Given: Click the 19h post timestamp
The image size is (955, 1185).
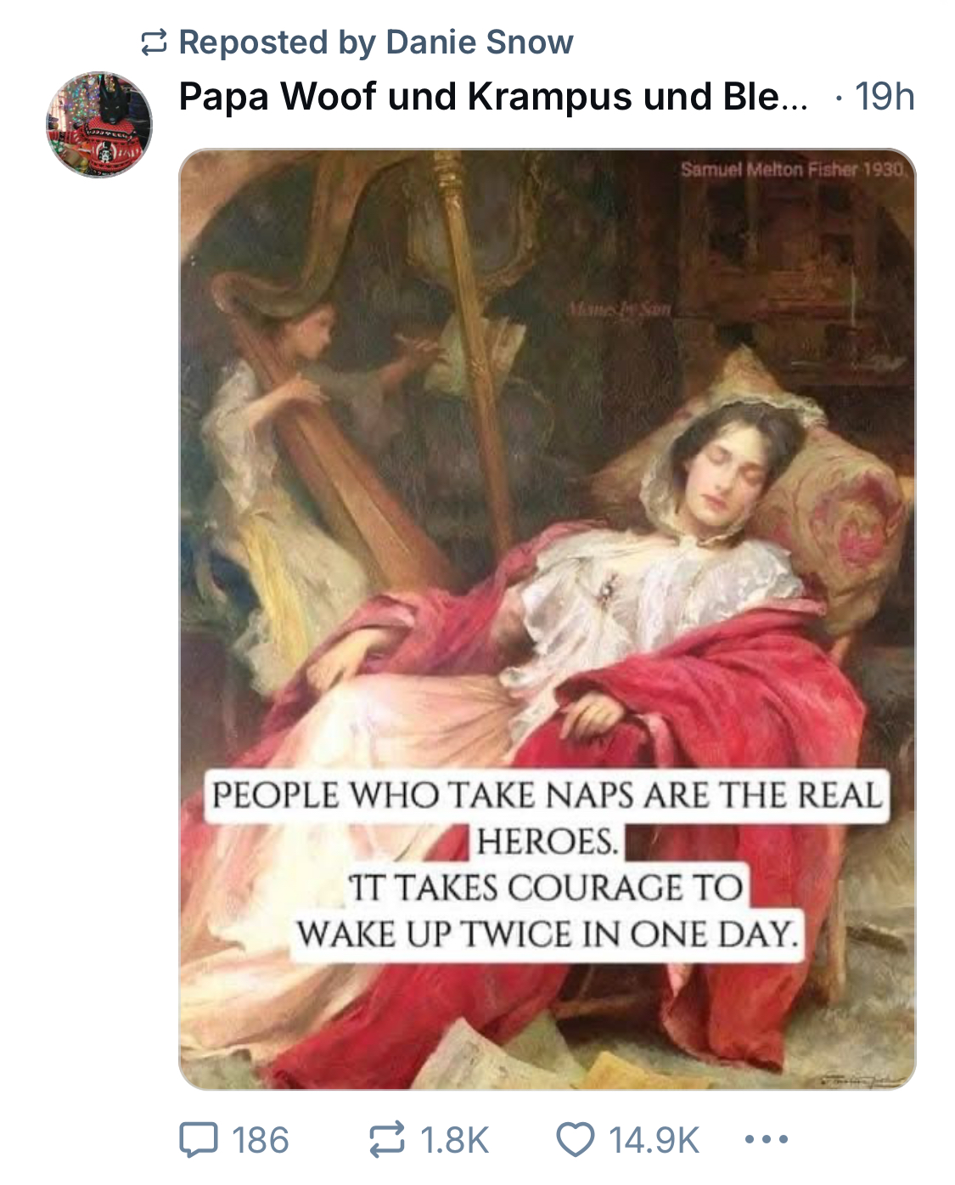Looking at the screenshot, I should click(885, 97).
